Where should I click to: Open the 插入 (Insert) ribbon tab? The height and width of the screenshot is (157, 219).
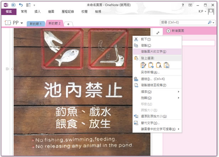tap(37, 11)
